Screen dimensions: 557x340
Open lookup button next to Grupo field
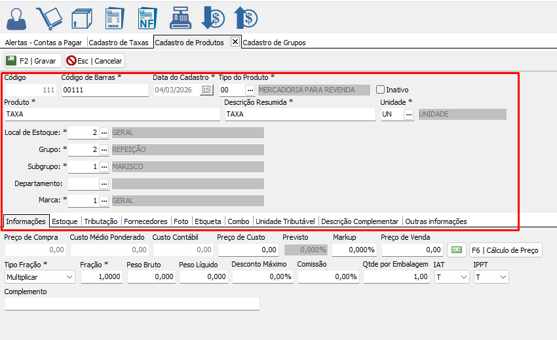[x=104, y=149]
